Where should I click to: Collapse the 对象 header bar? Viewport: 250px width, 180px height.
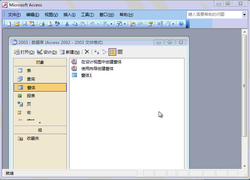click(x=40, y=62)
